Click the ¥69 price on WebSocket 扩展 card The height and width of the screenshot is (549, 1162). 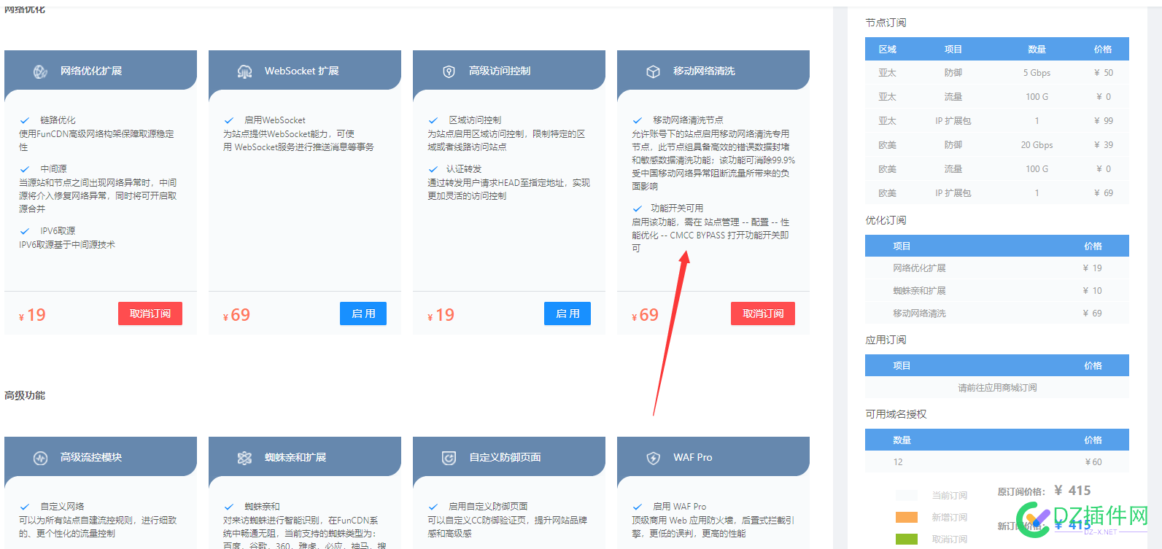point(236,315)
